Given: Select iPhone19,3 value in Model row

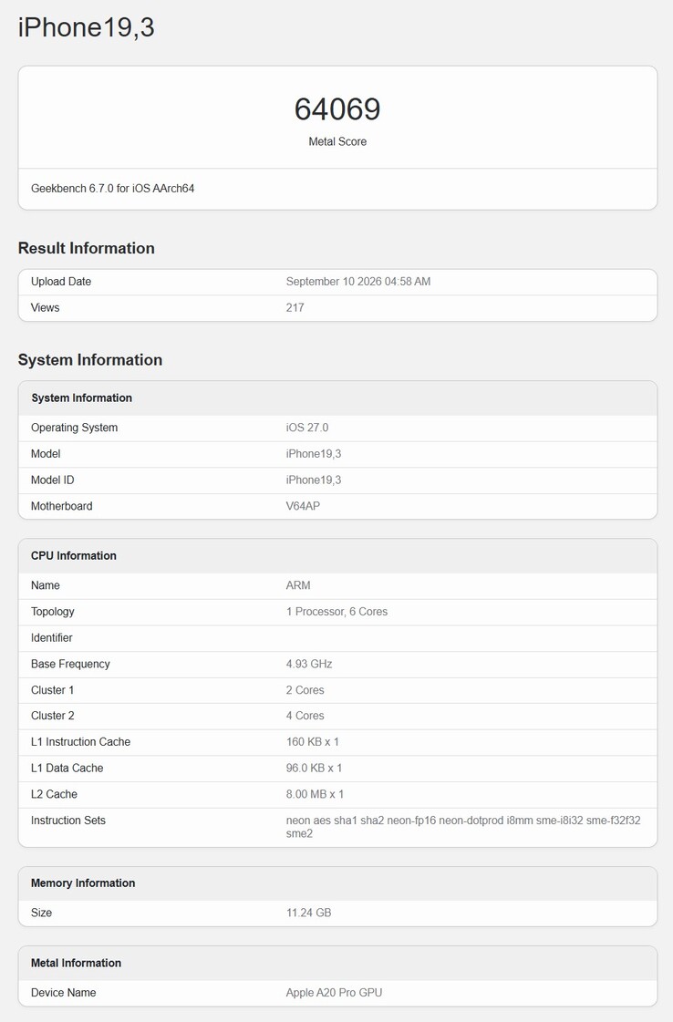Looking at the screenshot, I should click(314, 454).
